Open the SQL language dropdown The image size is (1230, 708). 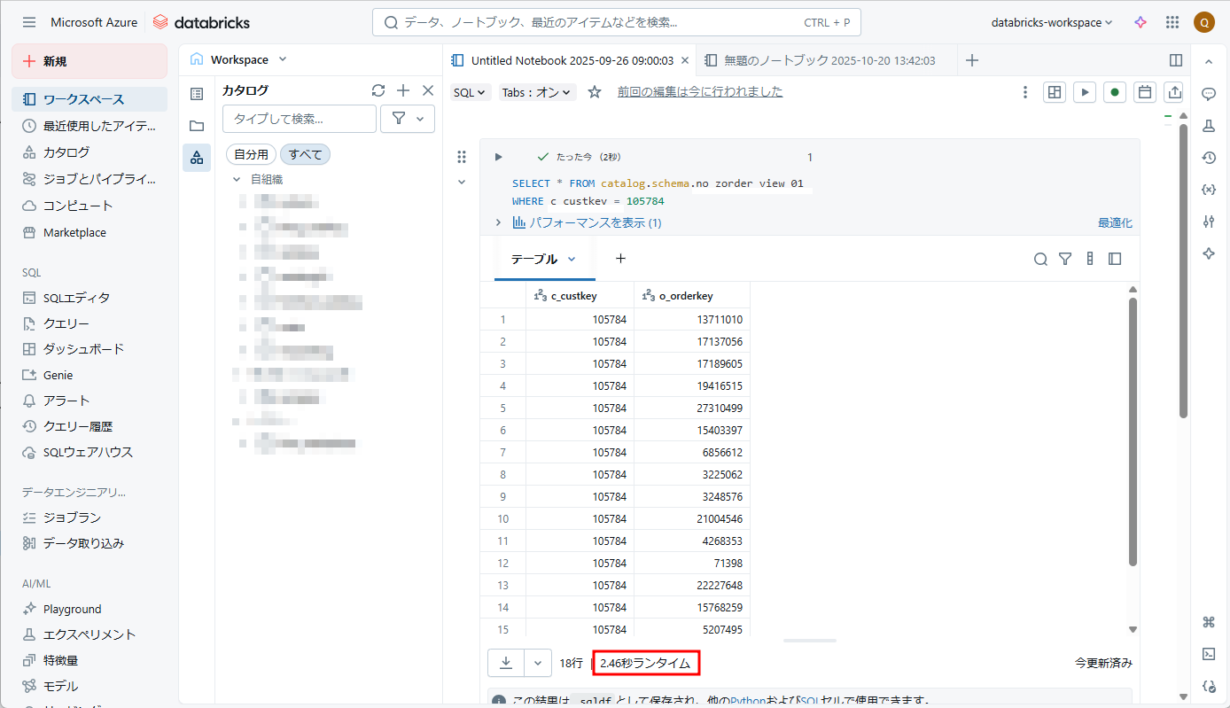point(470,92)
